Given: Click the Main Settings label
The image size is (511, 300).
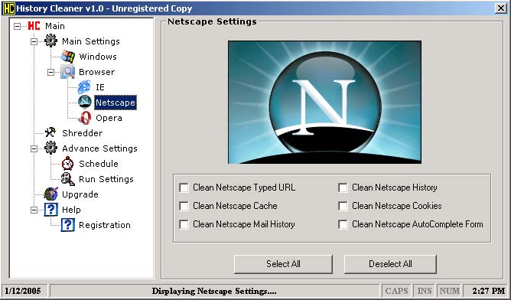Looking at the screenshot, I should point(91,41).
